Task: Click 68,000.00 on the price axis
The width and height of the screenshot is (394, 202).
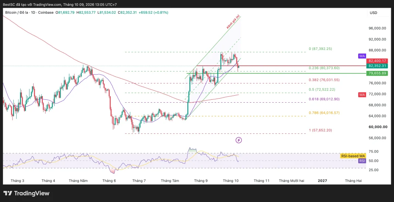Action: [377, 105]
